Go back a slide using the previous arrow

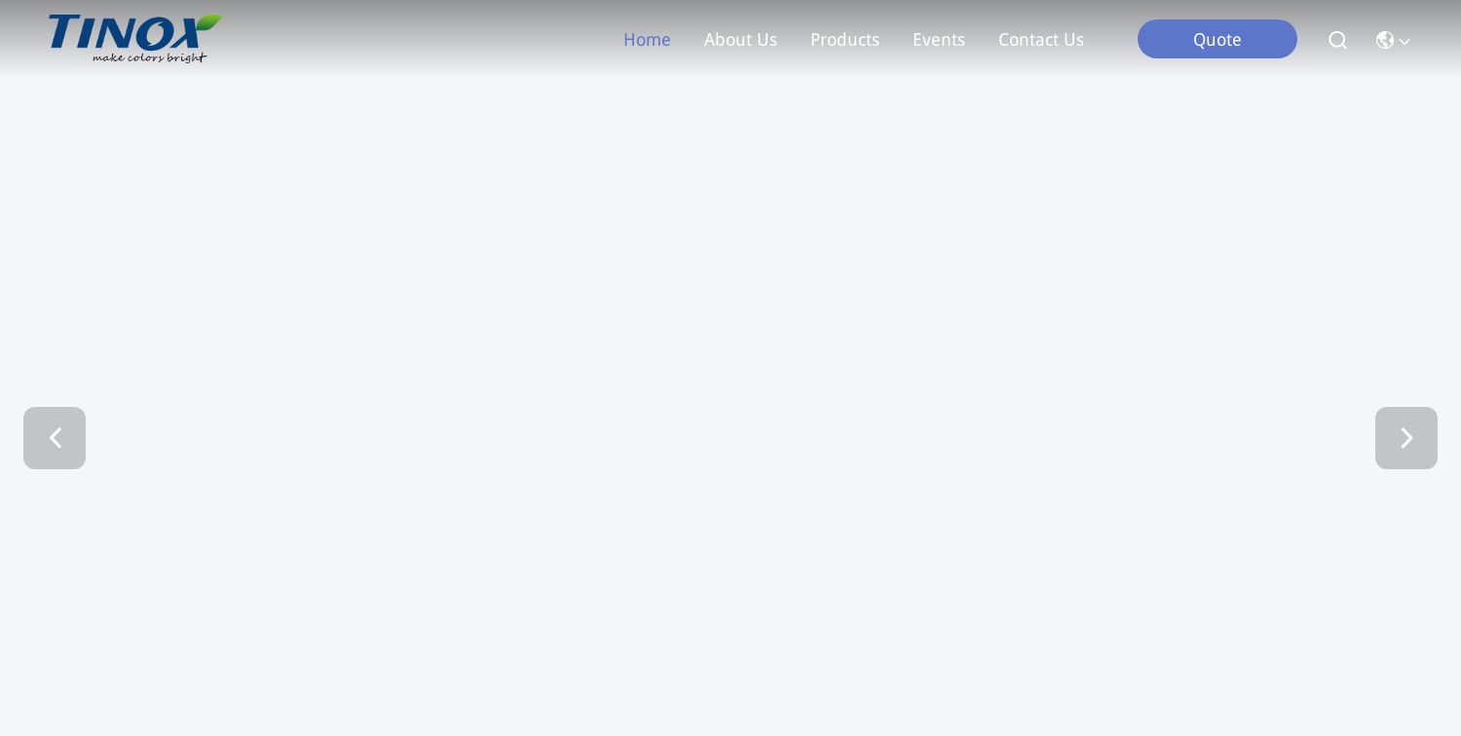pyautogui.click(x=55, y=438)
